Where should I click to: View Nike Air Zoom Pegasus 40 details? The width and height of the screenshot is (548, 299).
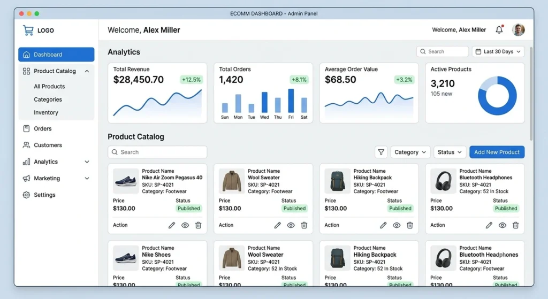[185, 225]
